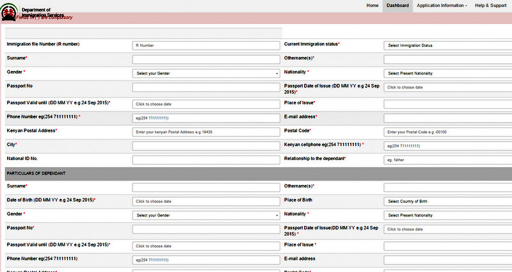Image resolution: width=512 pixels, height=272 pixels.
Task: Select the dependant Place of Birth dropdown
Action: 447,202
